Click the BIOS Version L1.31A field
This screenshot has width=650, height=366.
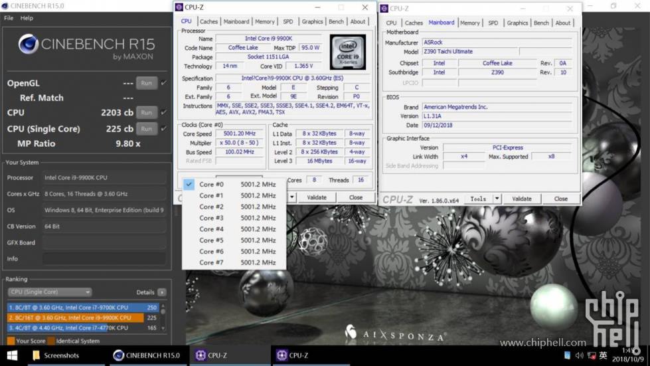(x=497, y=116)
